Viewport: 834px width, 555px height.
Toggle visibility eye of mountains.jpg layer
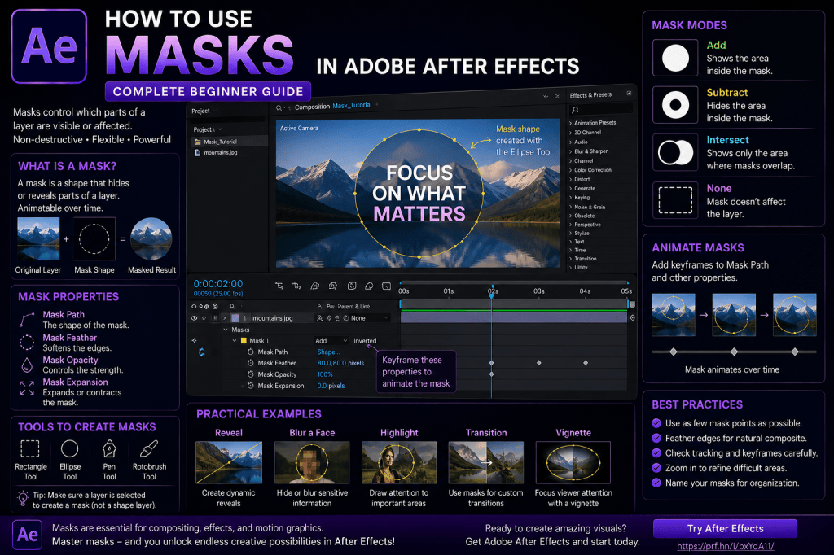(x=194, y=318)
